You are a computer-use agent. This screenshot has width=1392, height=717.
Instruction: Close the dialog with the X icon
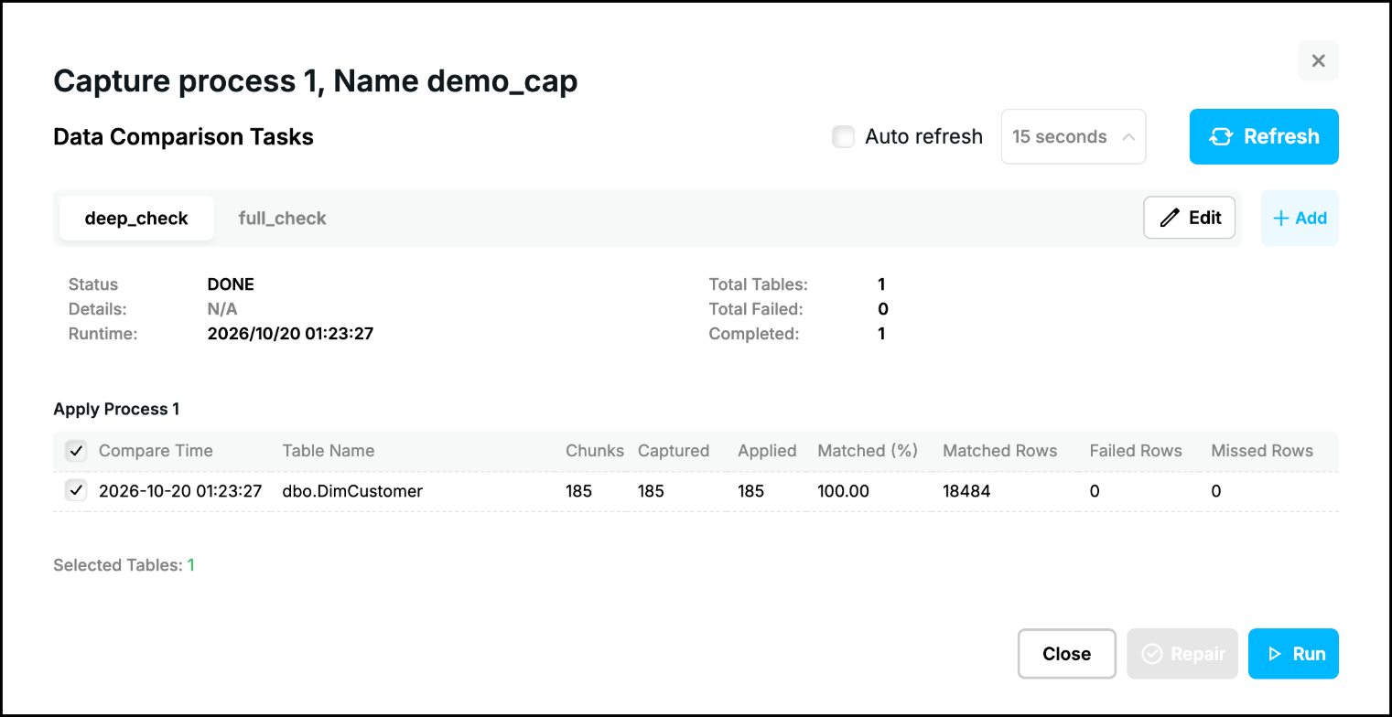[x=1318, y=60]
